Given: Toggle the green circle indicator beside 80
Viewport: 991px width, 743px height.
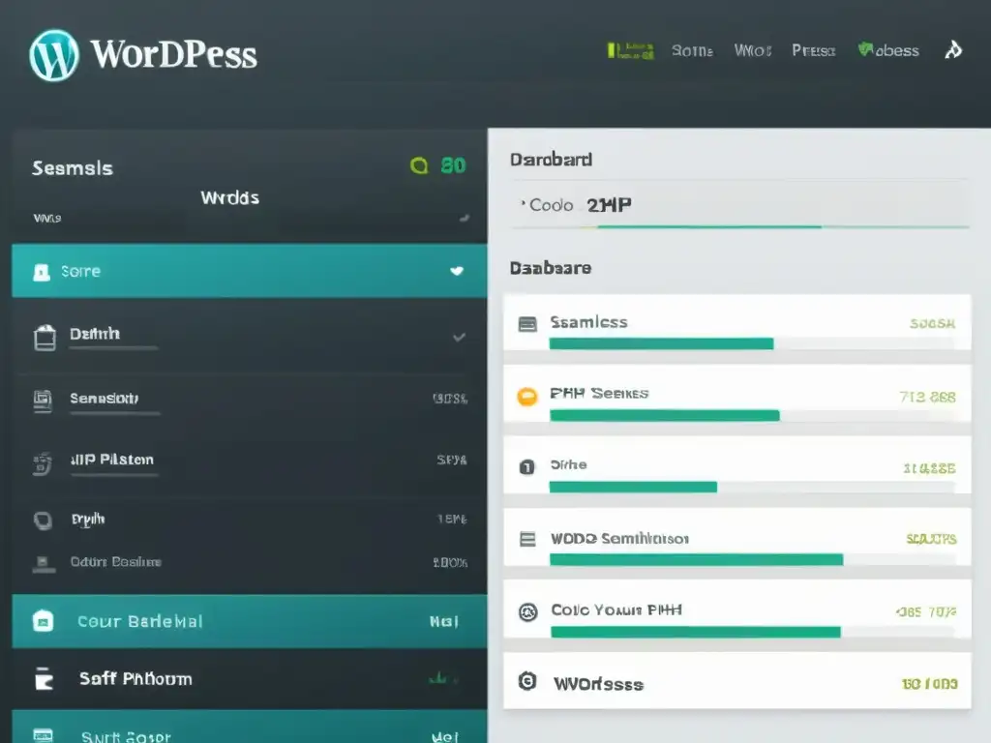Looking at the screenshot, I should [419, 166].
